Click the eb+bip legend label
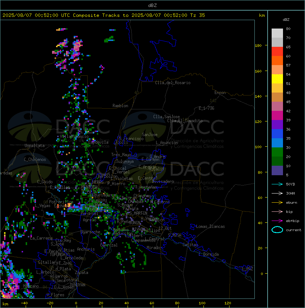 click(293, 221)
